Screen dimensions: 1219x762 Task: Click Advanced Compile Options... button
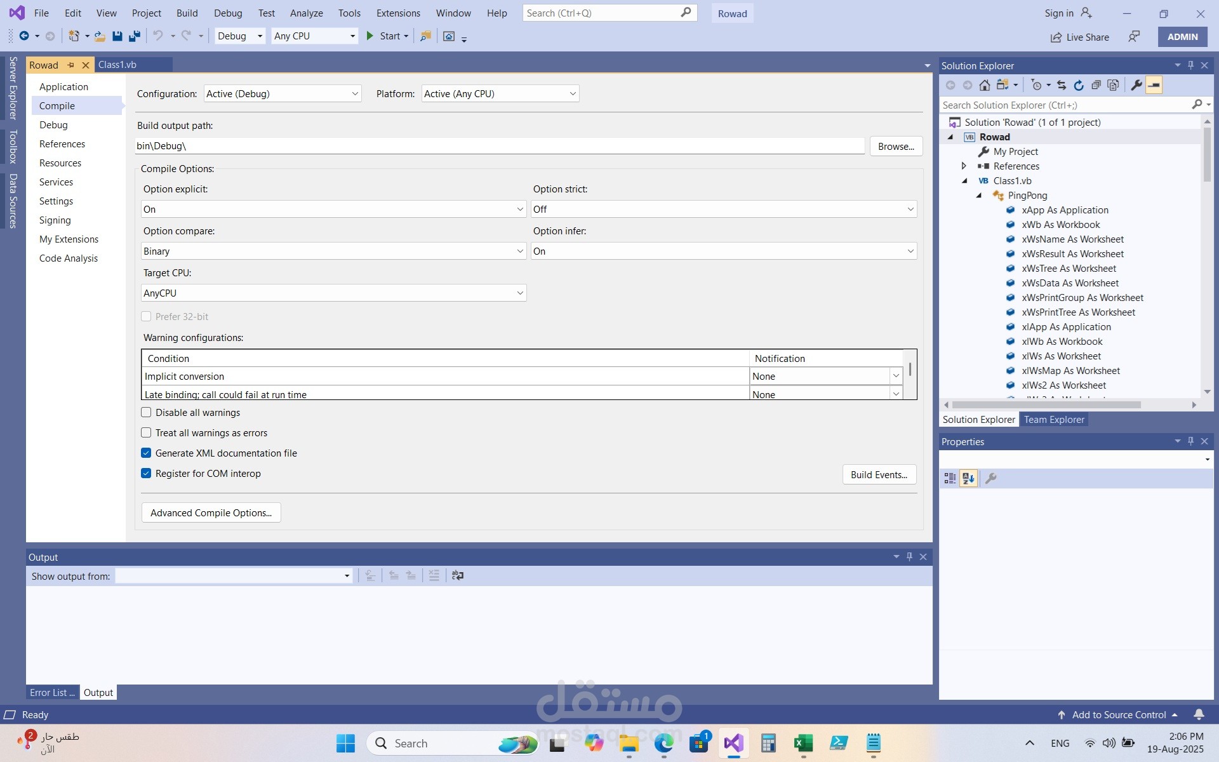click(x=211, y=512)
